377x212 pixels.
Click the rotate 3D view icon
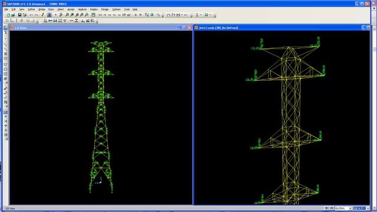coord(124,15)
